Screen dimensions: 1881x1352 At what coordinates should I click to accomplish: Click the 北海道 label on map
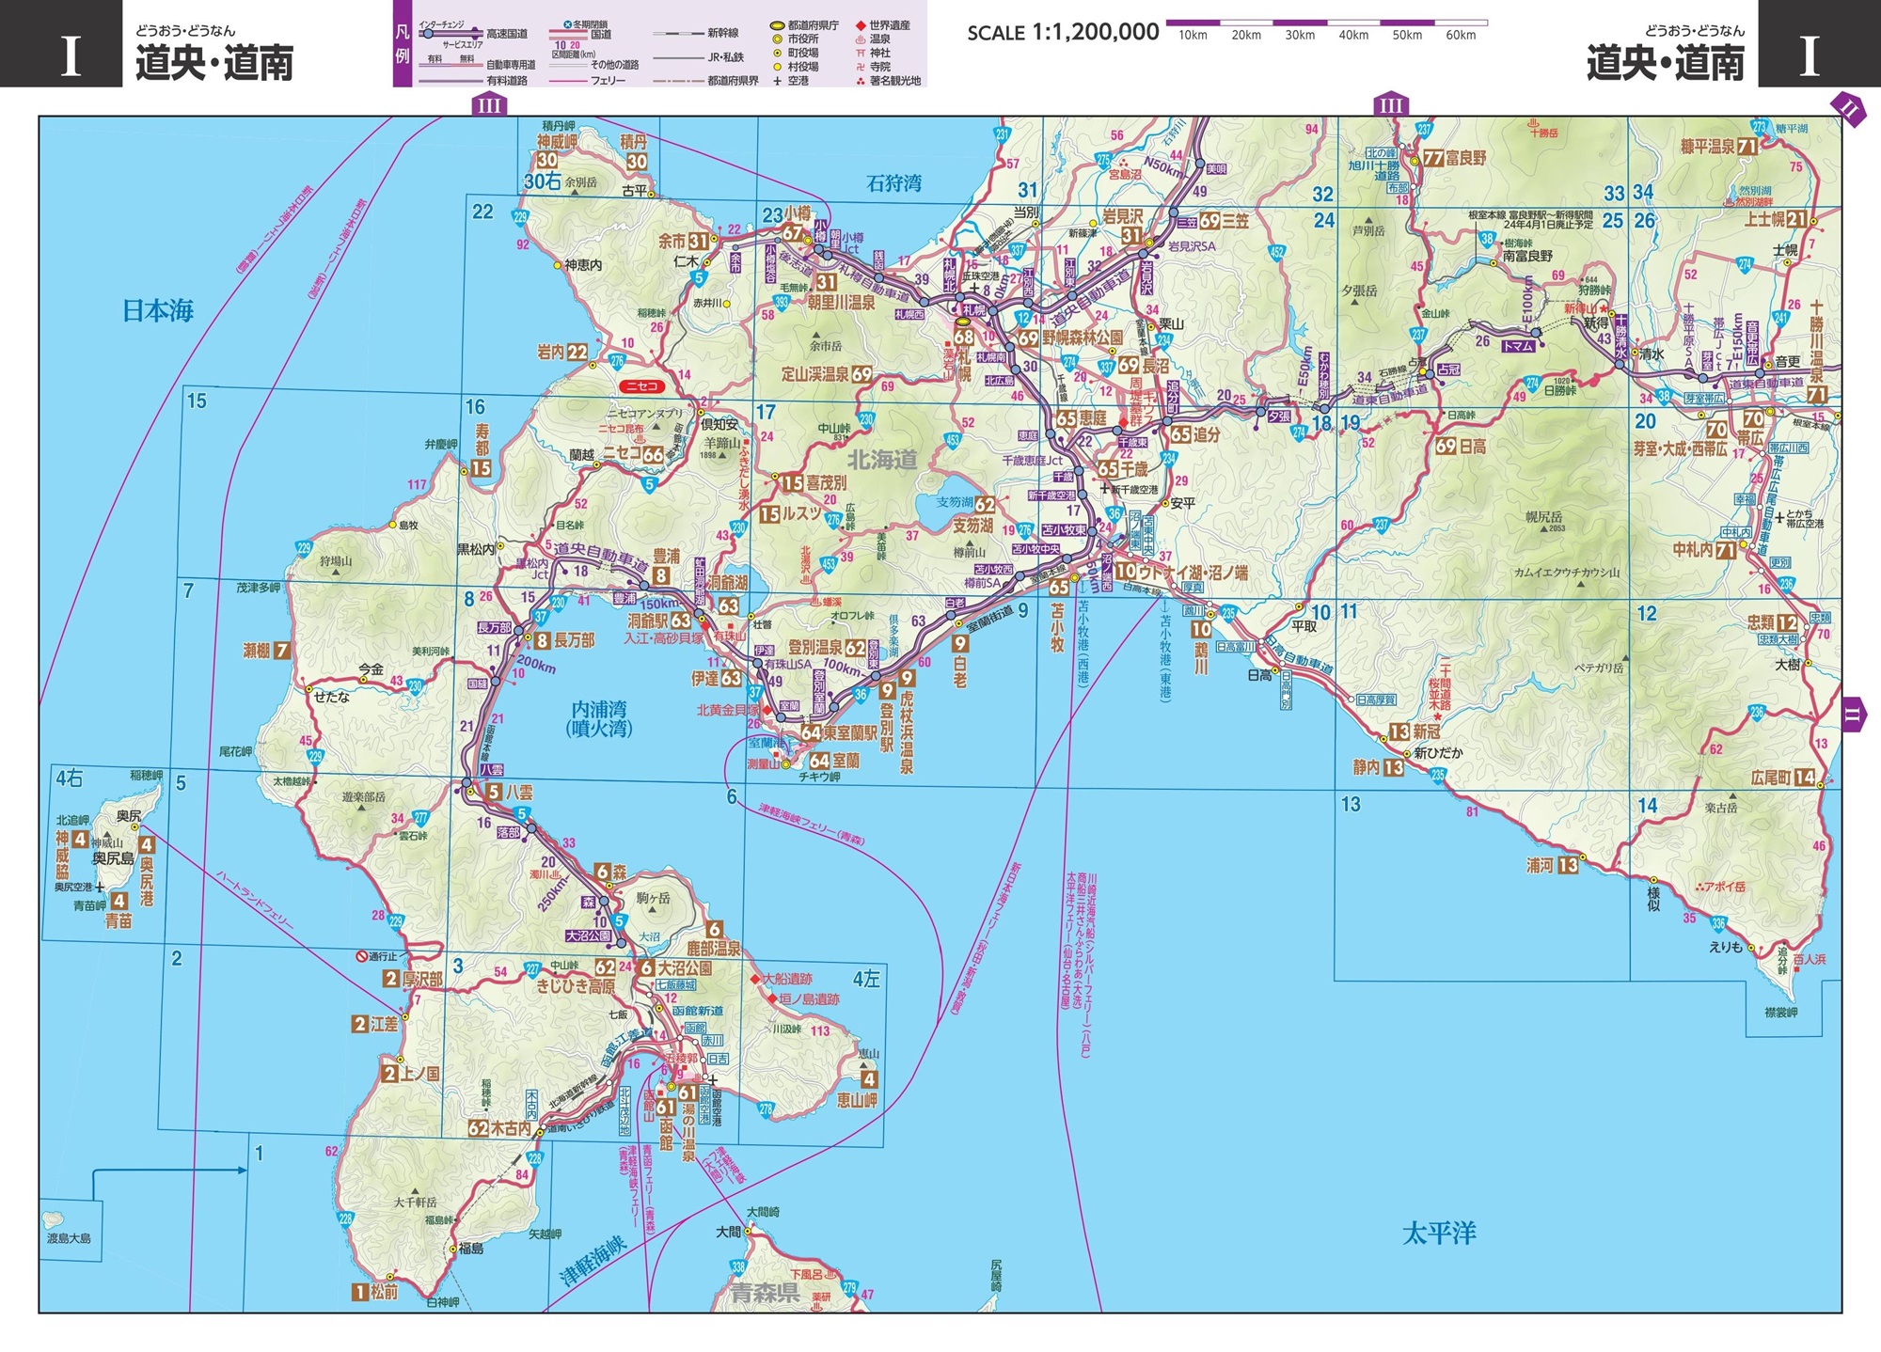click(882, 460)
